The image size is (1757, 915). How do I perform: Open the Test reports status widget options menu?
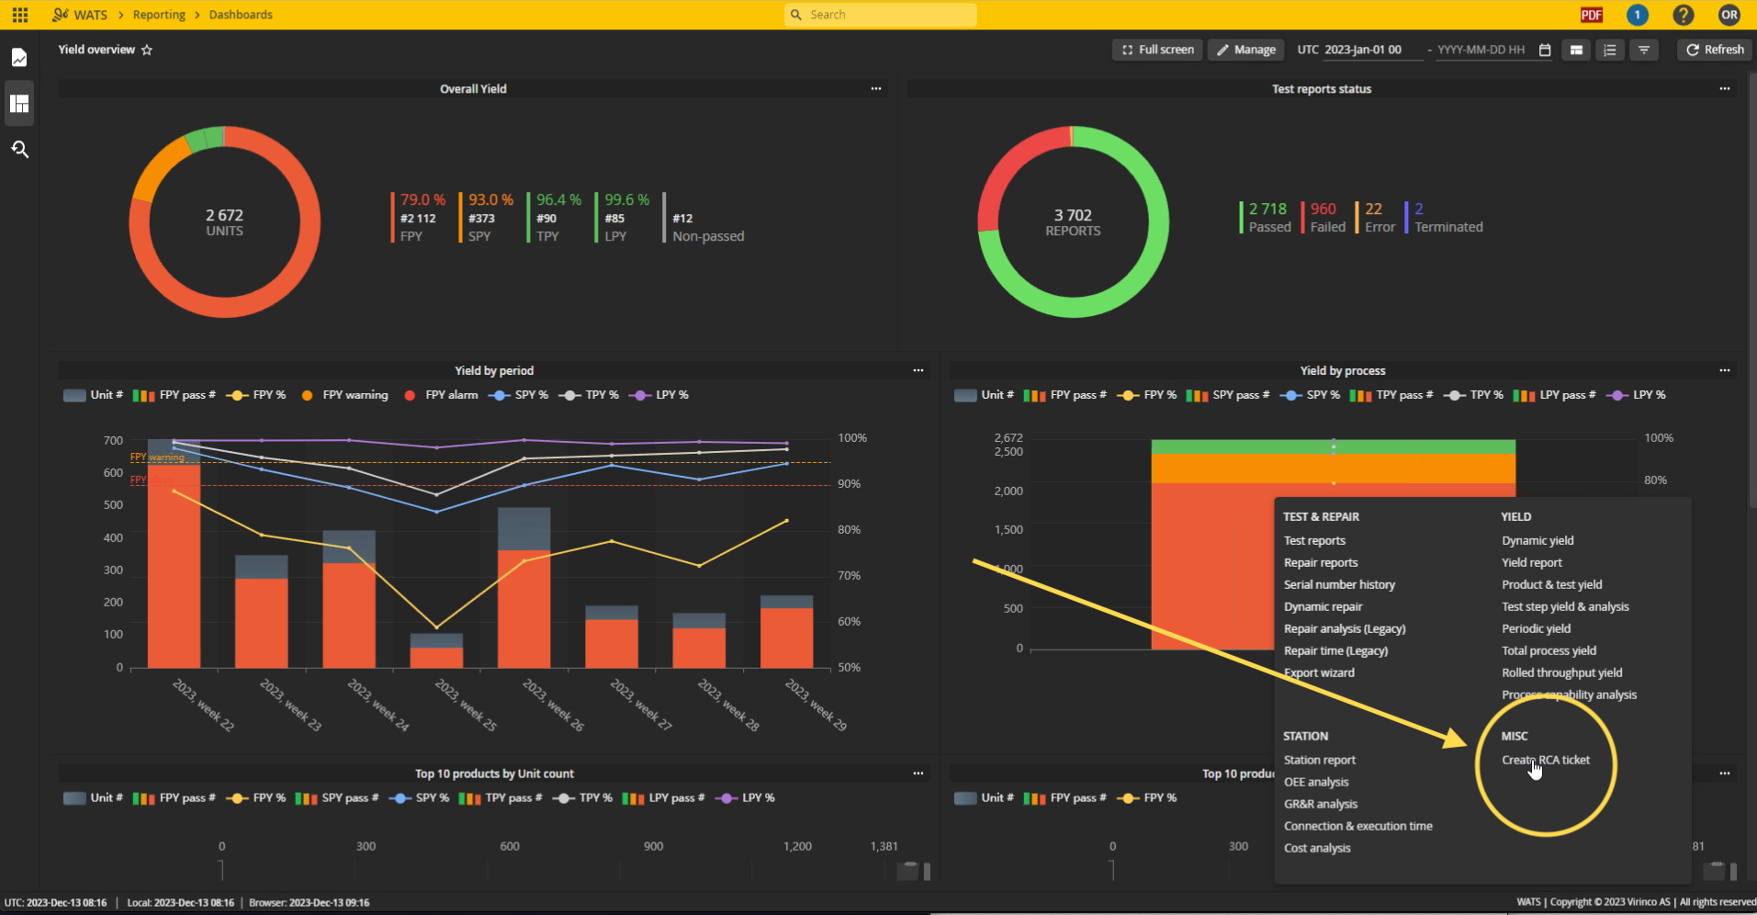click(x=1724, y=89)
